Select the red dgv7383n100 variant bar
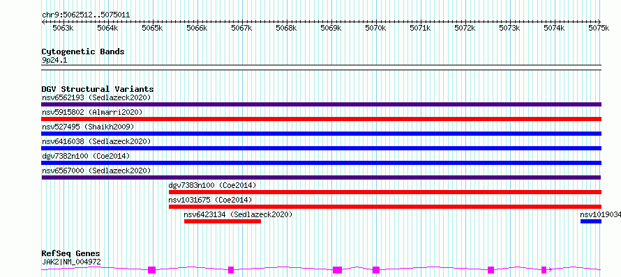Screen dimensions: 621x277 coord(385,192)
